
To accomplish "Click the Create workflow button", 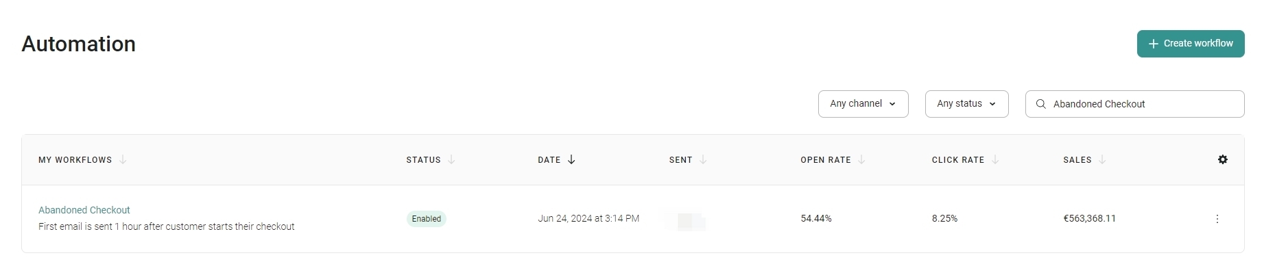I will pyautogui.click(x=1190, y=44).
